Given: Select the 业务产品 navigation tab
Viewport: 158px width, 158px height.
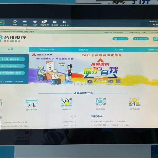Looking at the screenshot, I should coord(83,50).
